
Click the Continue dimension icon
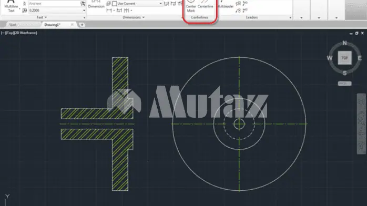(126, 11)
